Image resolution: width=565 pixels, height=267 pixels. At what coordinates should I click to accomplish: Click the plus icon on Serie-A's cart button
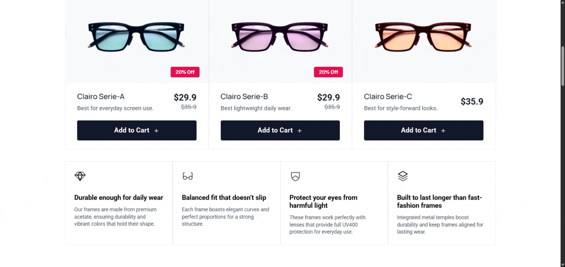[x=156, y=131]
